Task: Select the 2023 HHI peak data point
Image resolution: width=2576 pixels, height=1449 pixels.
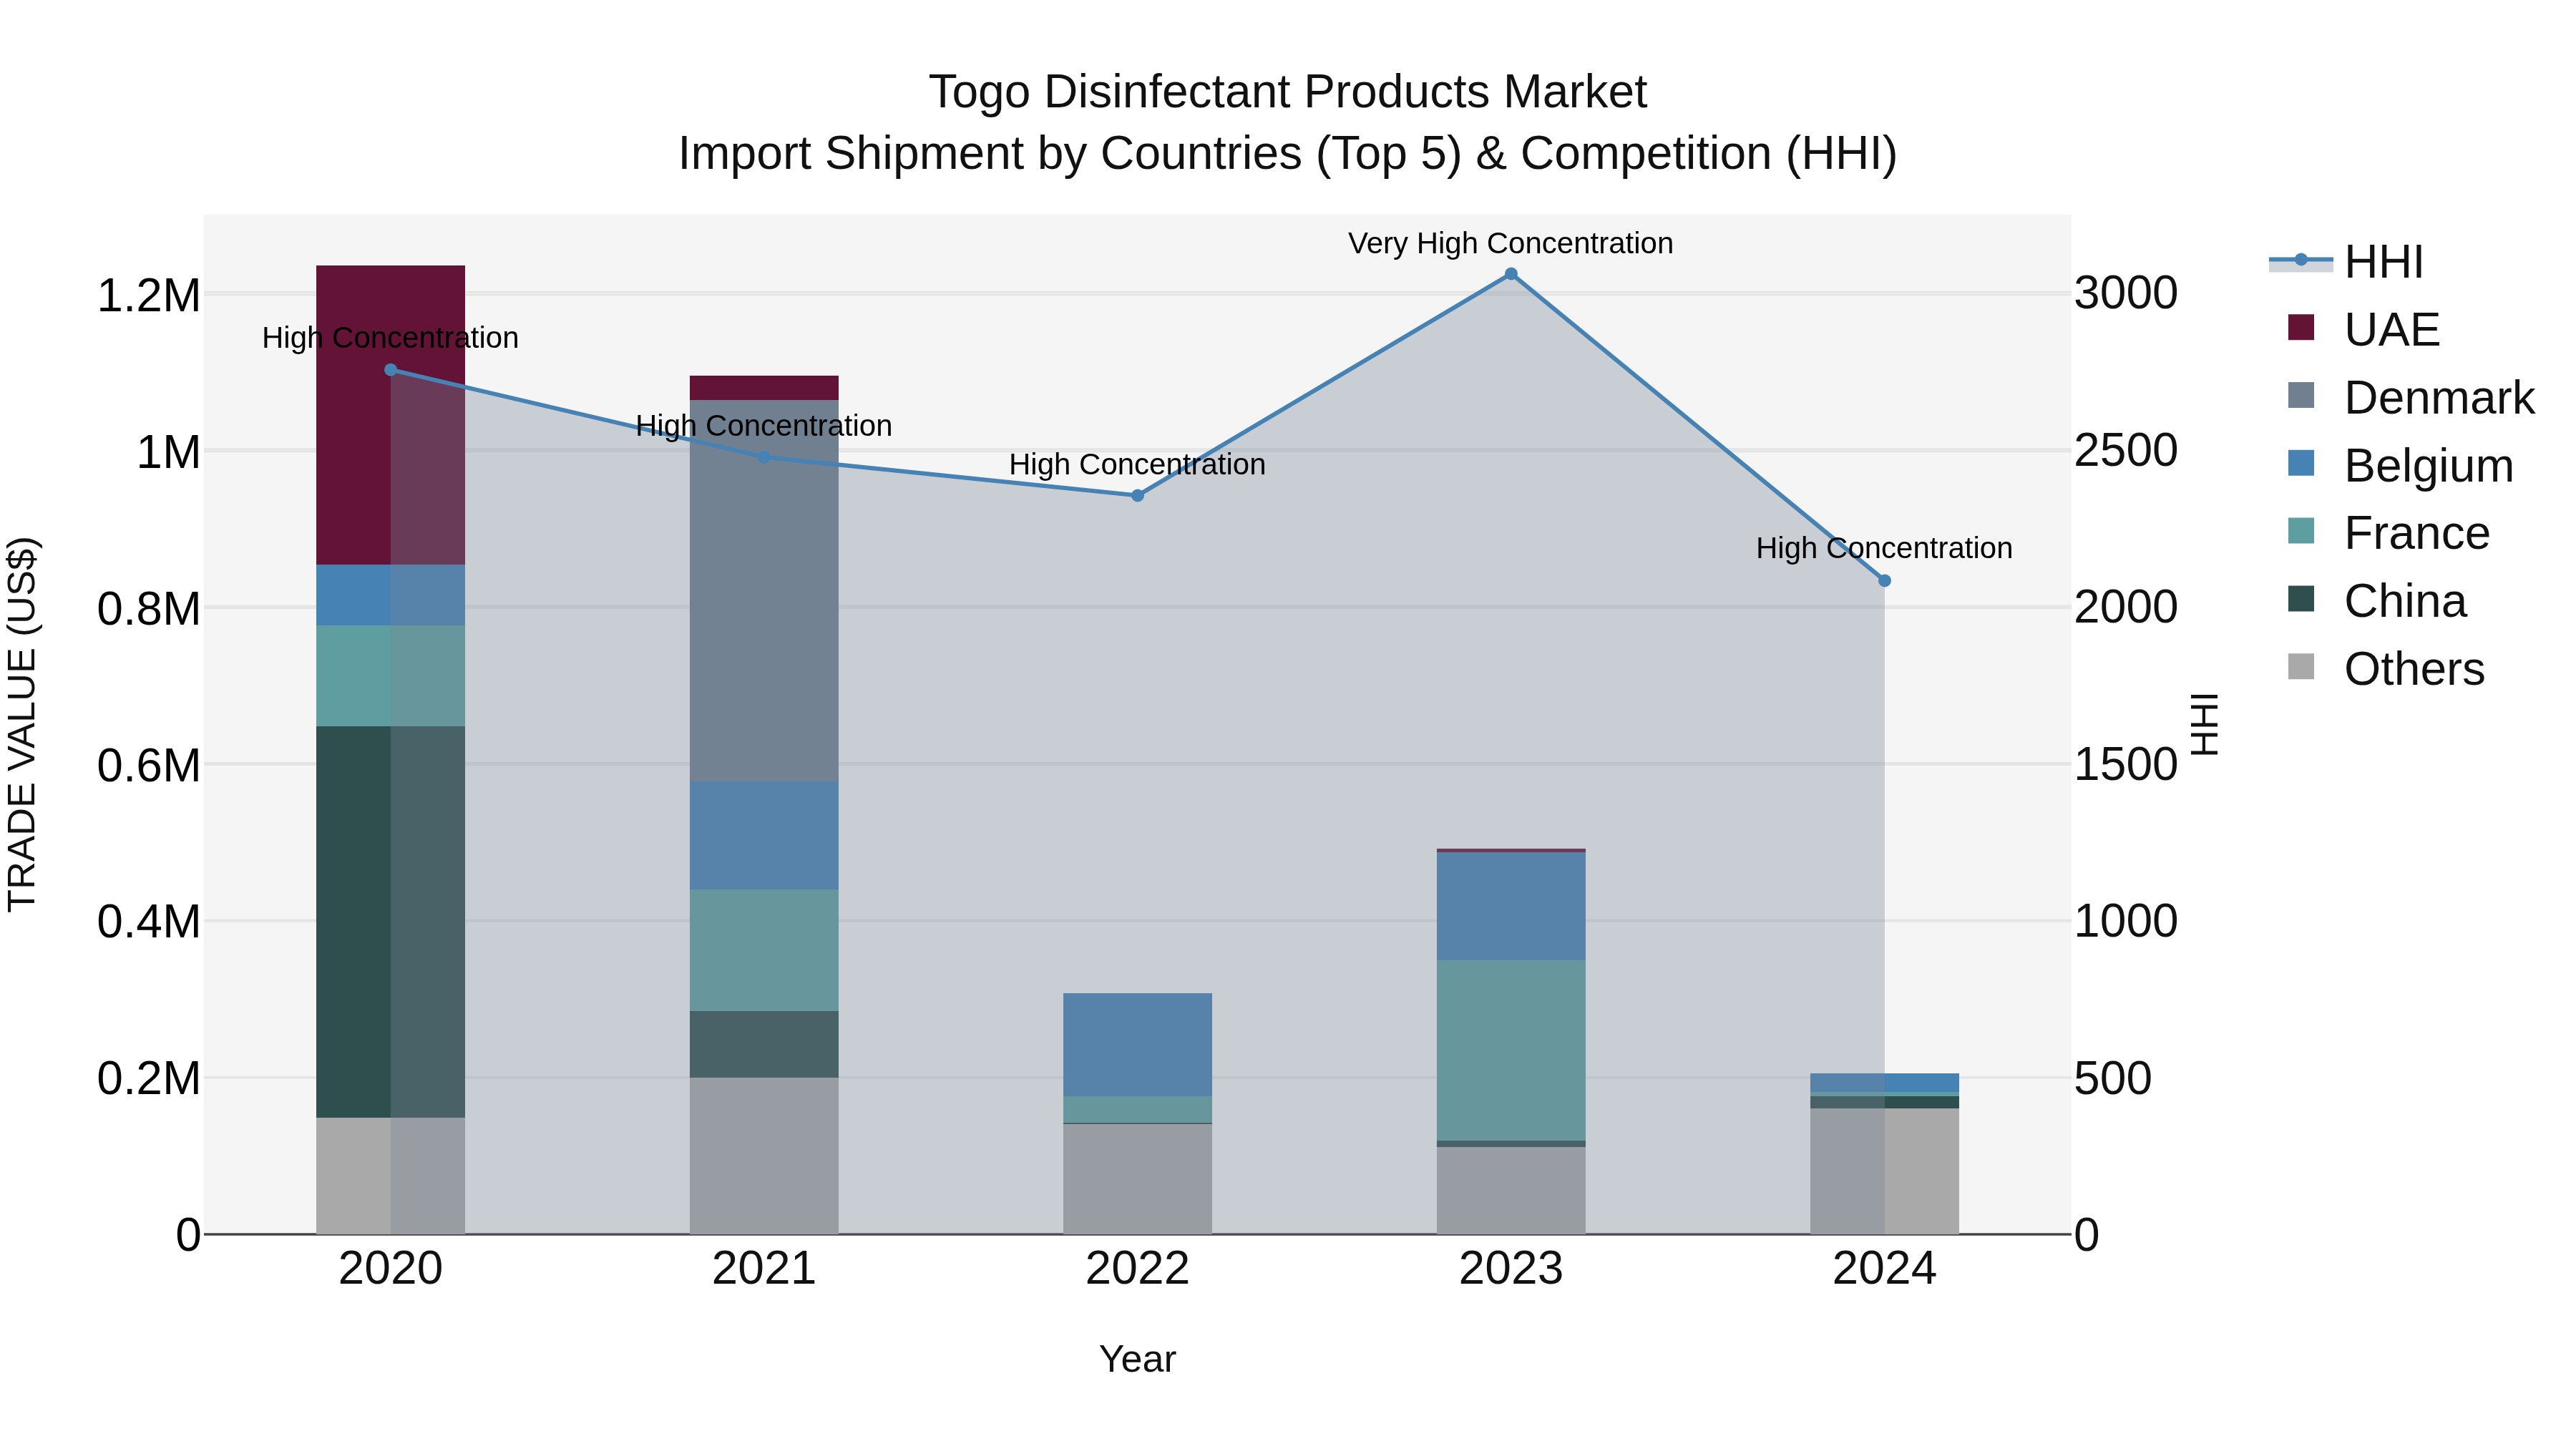Action: [x=1511, y=274]
